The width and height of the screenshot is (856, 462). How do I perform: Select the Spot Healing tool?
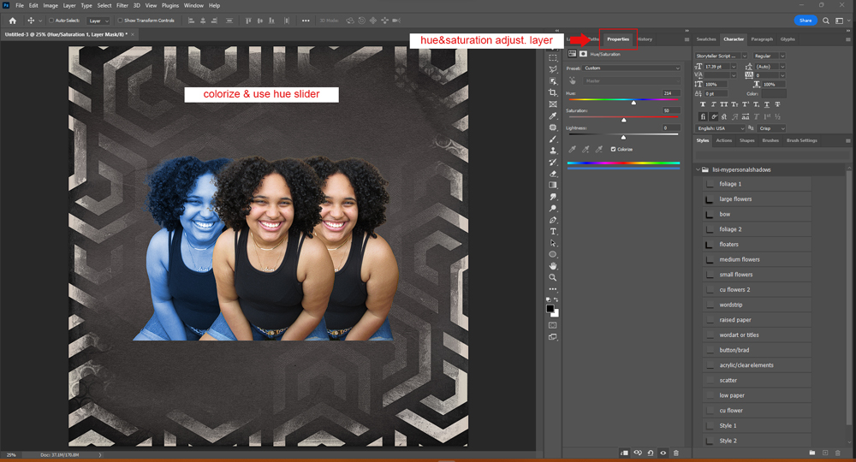coord(552,127)
